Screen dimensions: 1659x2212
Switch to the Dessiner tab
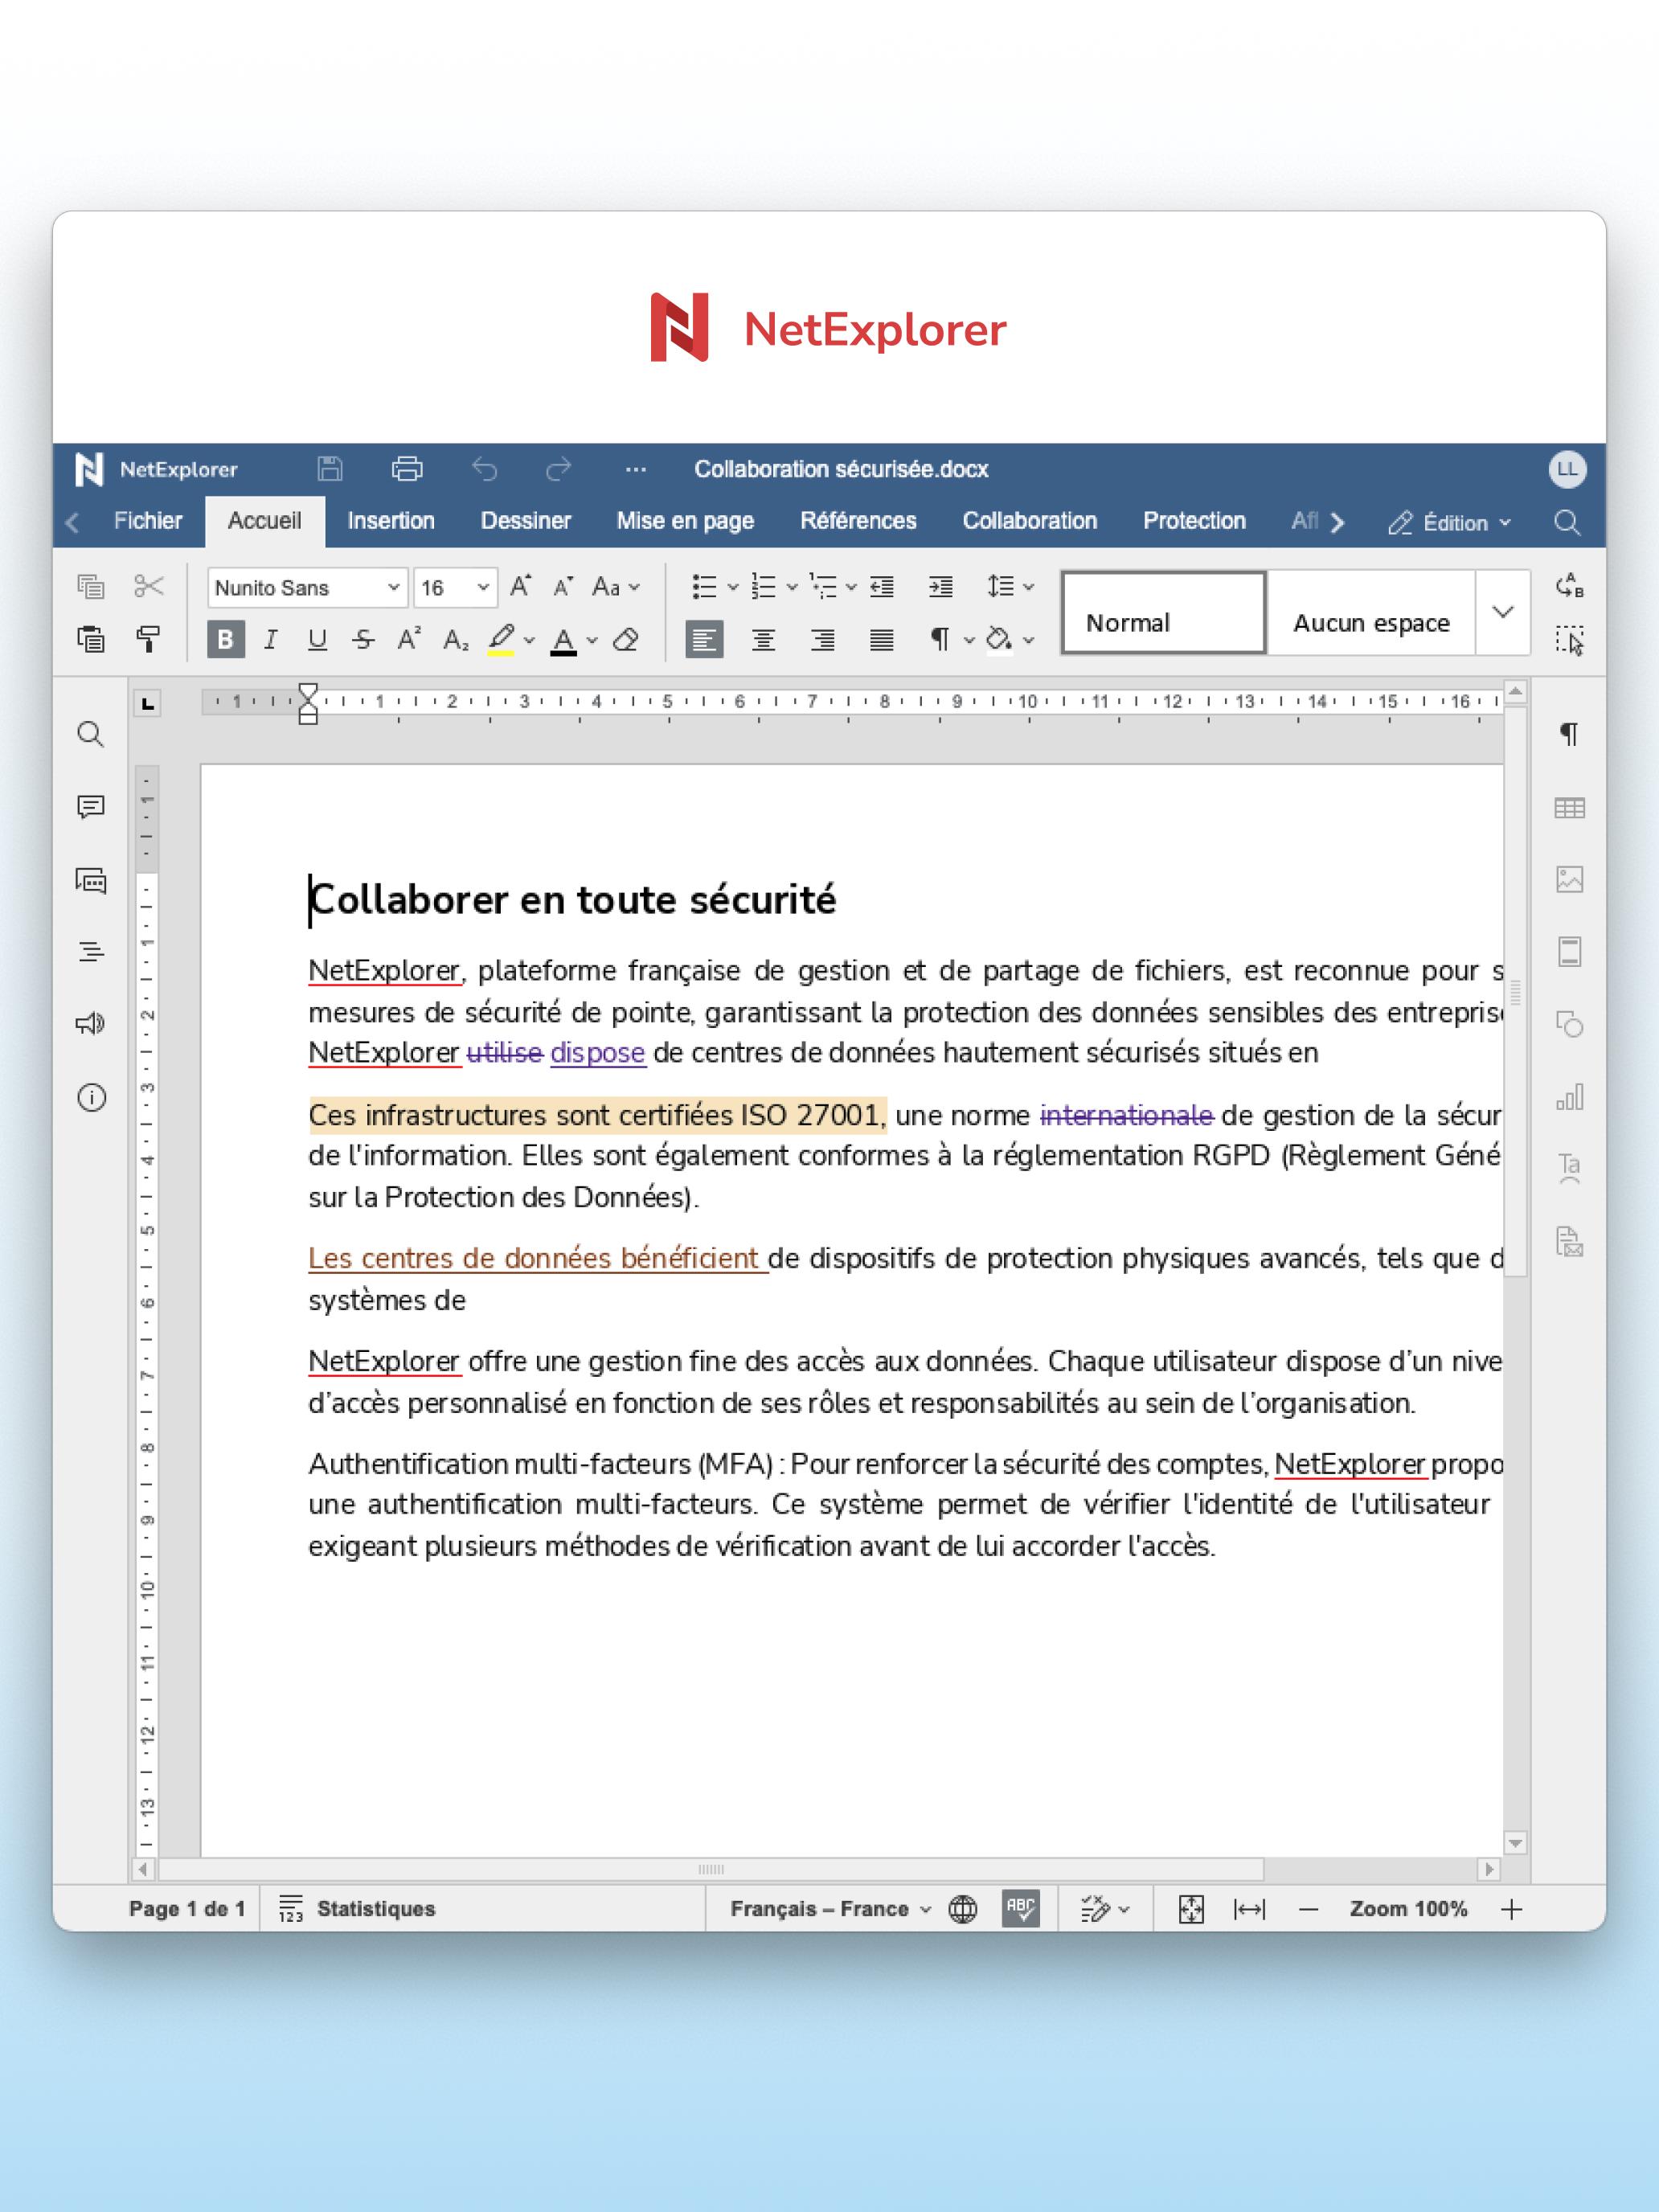click(x=526, y=520)
